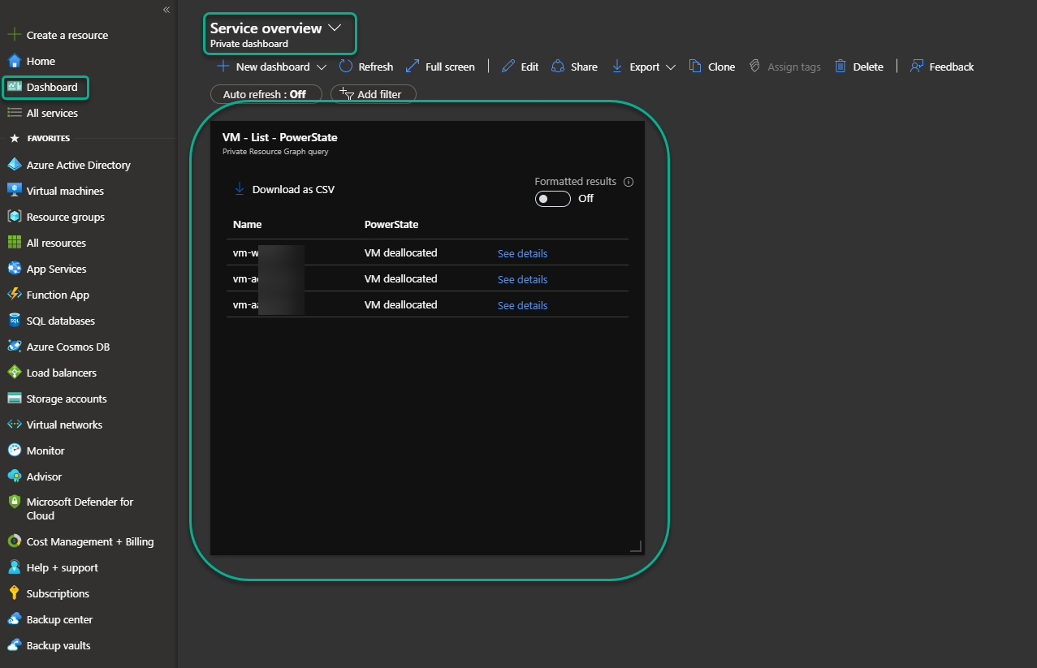Screen dimensions: 1037x668
Task: Click the PowerState column header
Action: click(391, 224)
